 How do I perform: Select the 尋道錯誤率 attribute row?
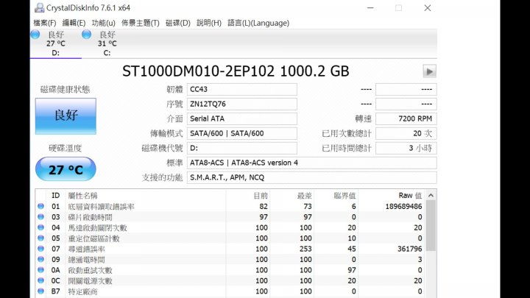point(230,249)
